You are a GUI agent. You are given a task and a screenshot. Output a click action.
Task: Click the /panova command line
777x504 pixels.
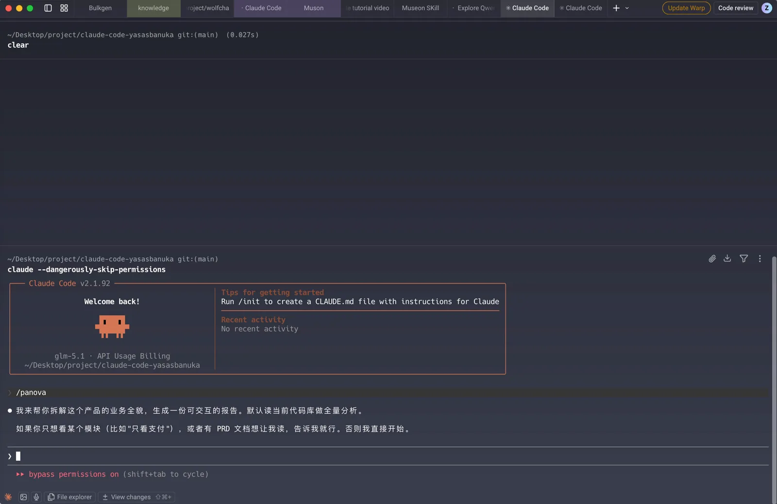click(388, 392)
